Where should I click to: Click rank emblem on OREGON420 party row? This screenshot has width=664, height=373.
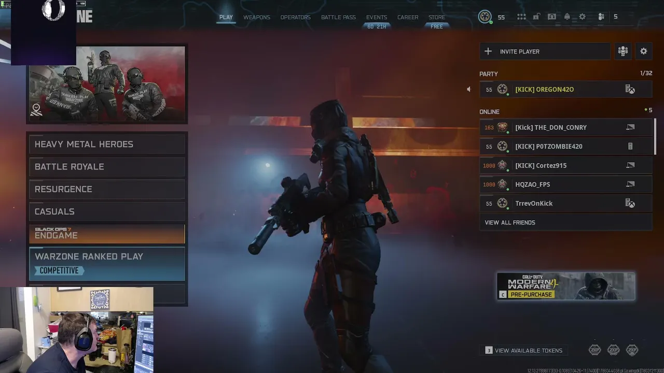click(x=502, y=89)
